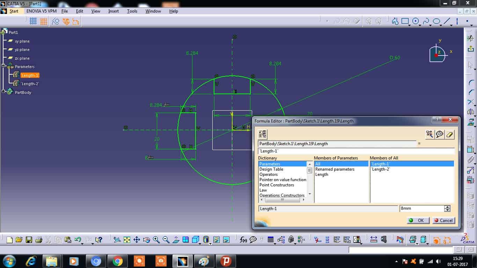Screen dimensions: 477x268
Task: Open the File menu
Action: pos(65,11)
